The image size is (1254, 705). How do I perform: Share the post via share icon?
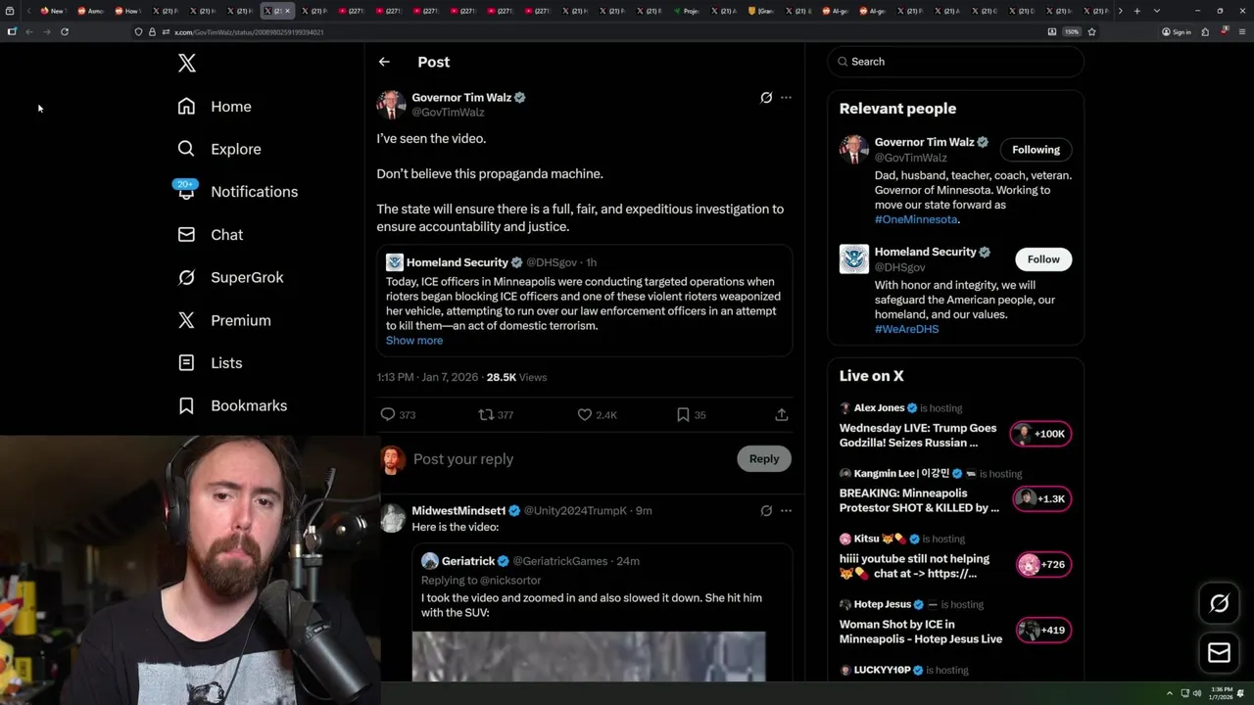782,415
